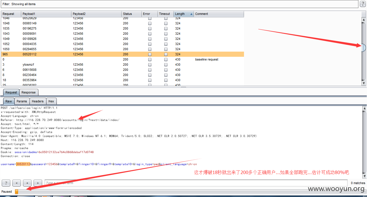Click the User-Agent header line
The image size is (367, 197).
click(129, 136)
